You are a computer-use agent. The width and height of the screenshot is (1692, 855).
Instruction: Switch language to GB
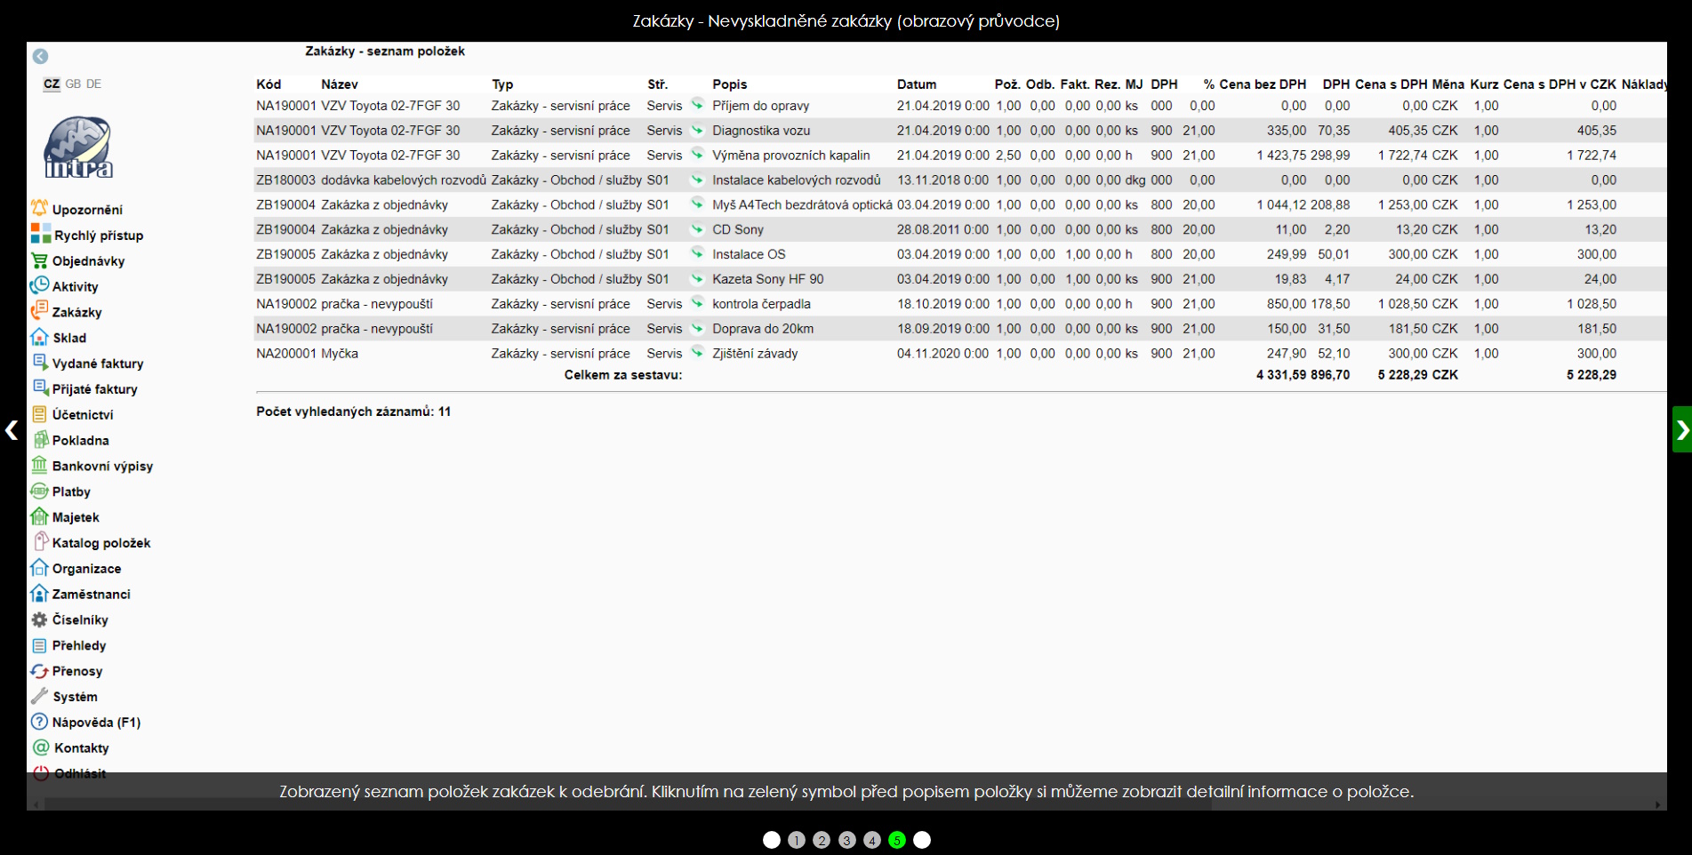(x=73, y=84)
